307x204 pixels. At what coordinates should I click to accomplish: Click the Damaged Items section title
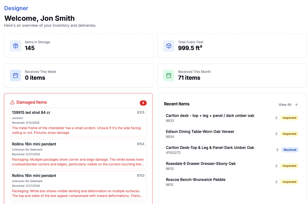pos(32,102)
